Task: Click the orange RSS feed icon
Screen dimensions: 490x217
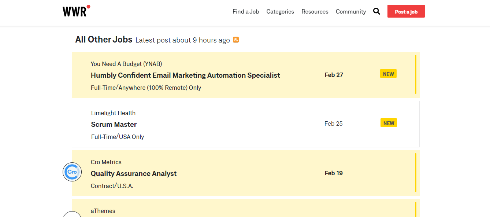Action: coord(236,40)
